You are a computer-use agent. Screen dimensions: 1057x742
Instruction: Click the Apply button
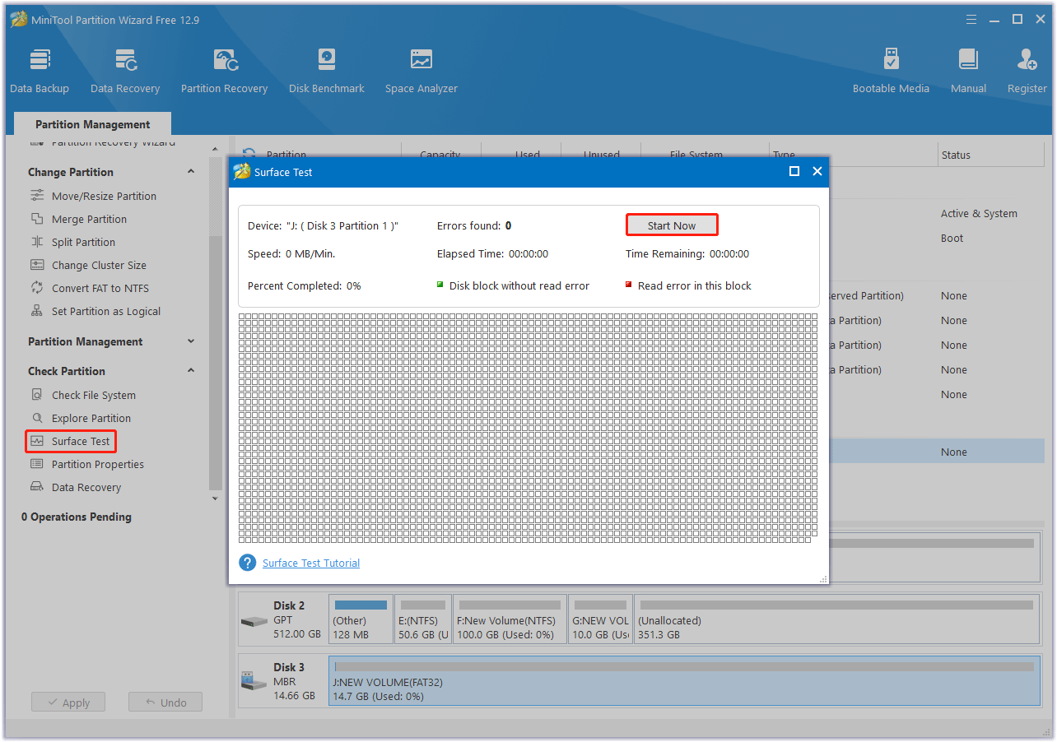68,703
